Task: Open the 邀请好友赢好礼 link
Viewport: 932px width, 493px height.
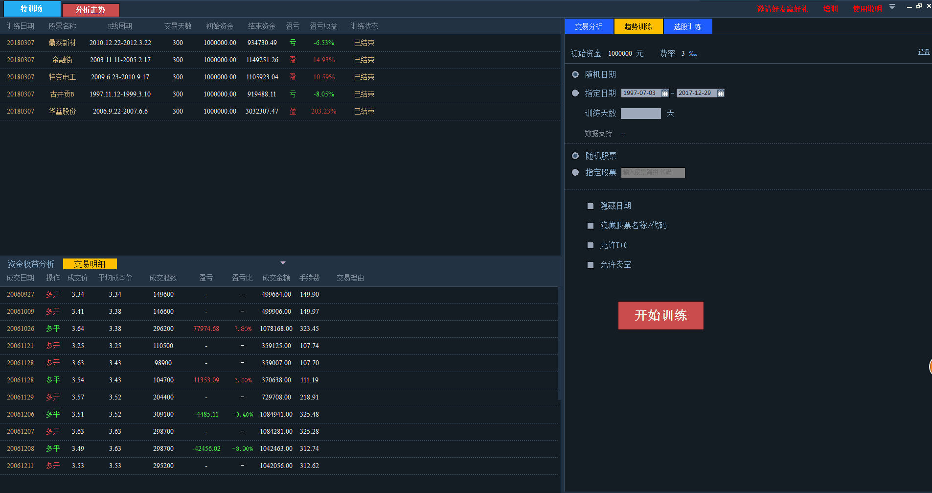Action: click(x=782, y=9)
